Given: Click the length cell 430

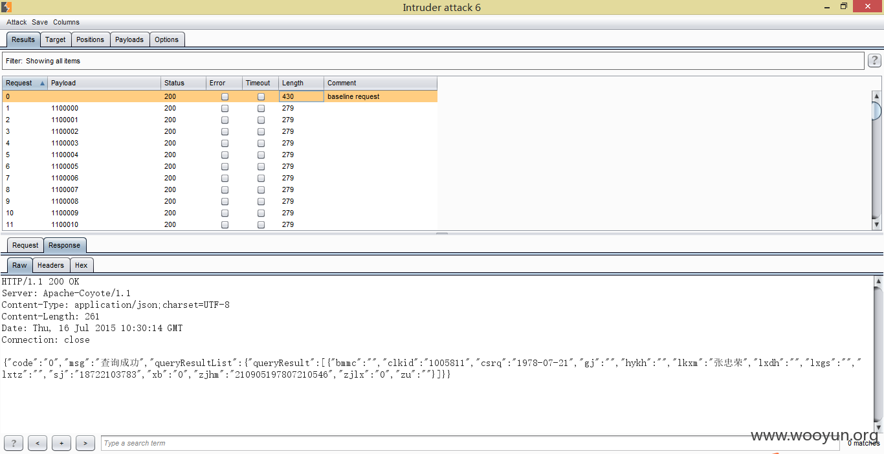Looking at the screenshot, I should 301,96.
